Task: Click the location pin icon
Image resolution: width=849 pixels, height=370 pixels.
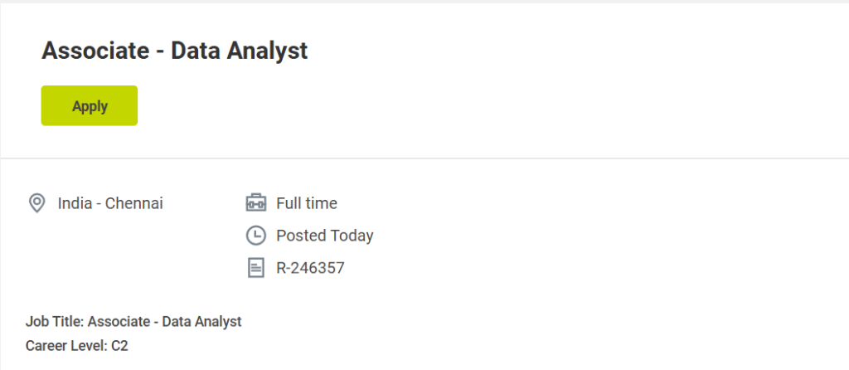Action: coord(36,203)
